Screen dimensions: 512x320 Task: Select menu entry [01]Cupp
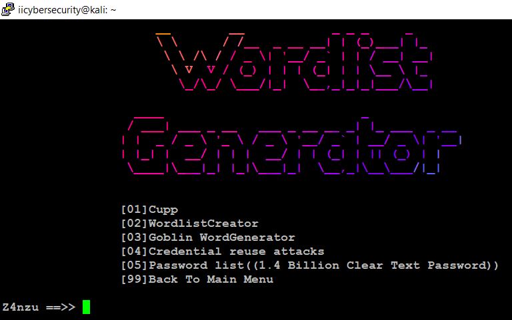[149, 209]
